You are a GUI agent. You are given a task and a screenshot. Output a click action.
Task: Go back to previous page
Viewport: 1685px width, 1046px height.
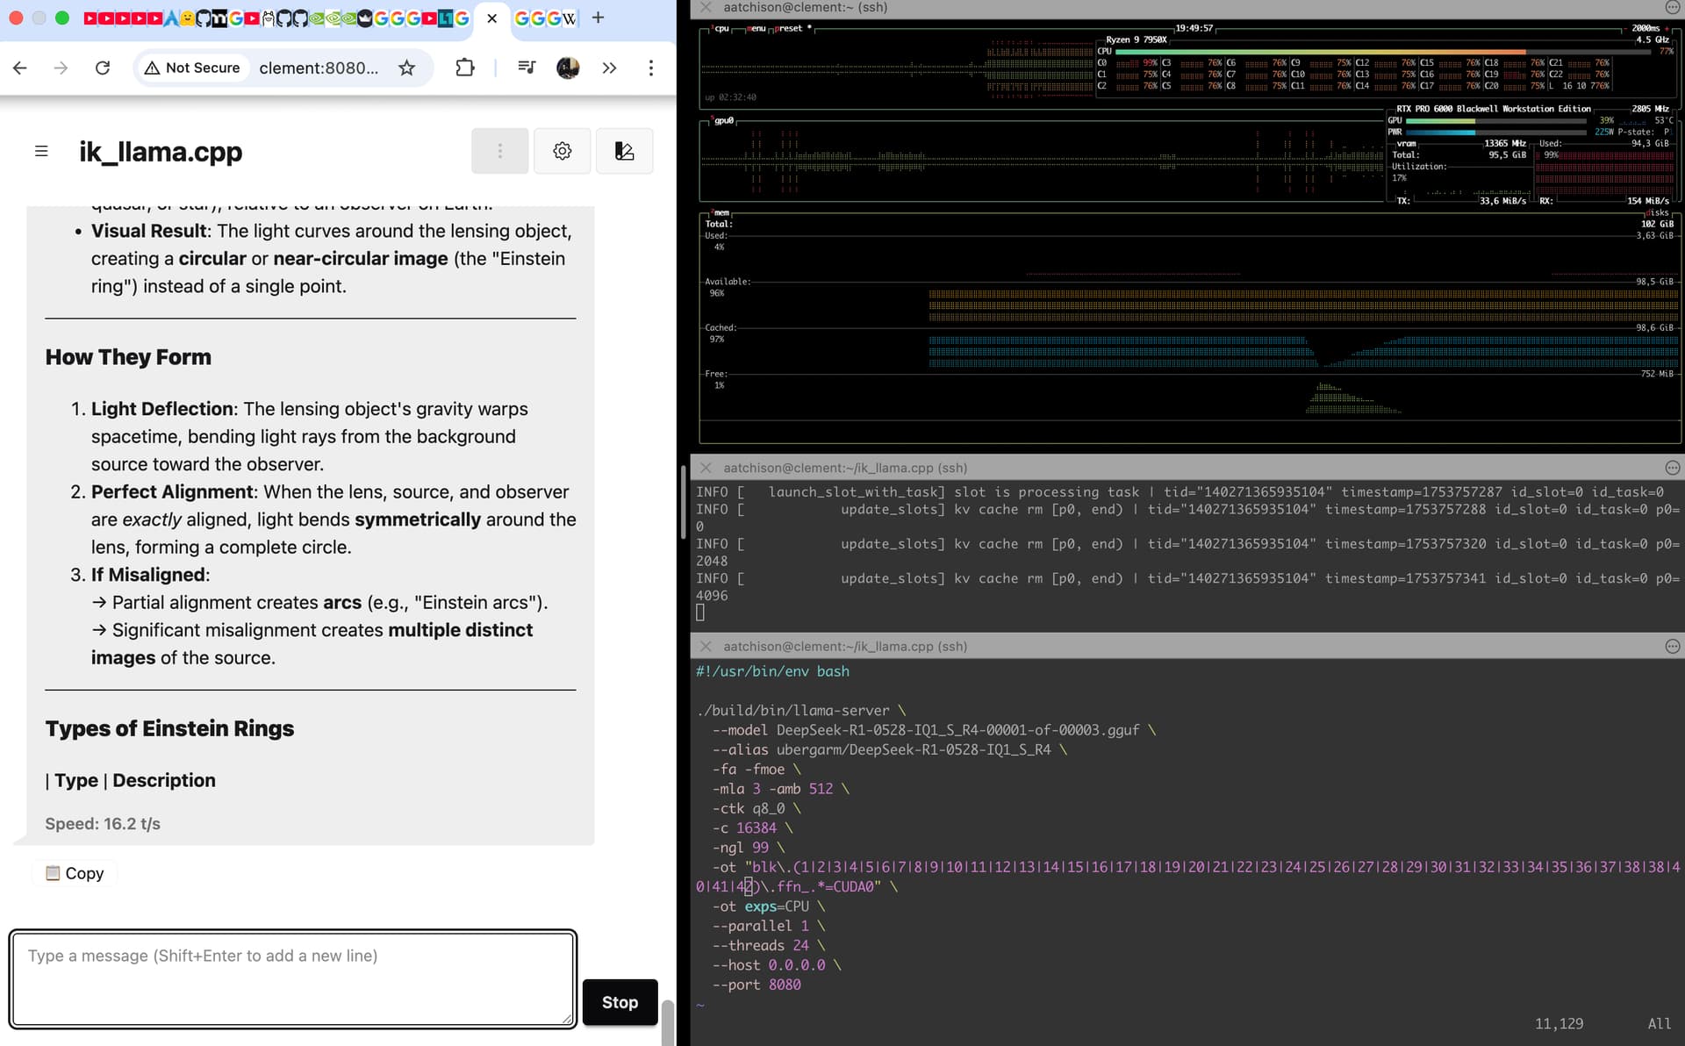coord(20,68)
